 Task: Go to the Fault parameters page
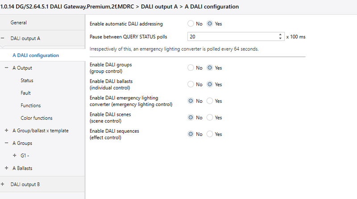(x=25, y=93)
